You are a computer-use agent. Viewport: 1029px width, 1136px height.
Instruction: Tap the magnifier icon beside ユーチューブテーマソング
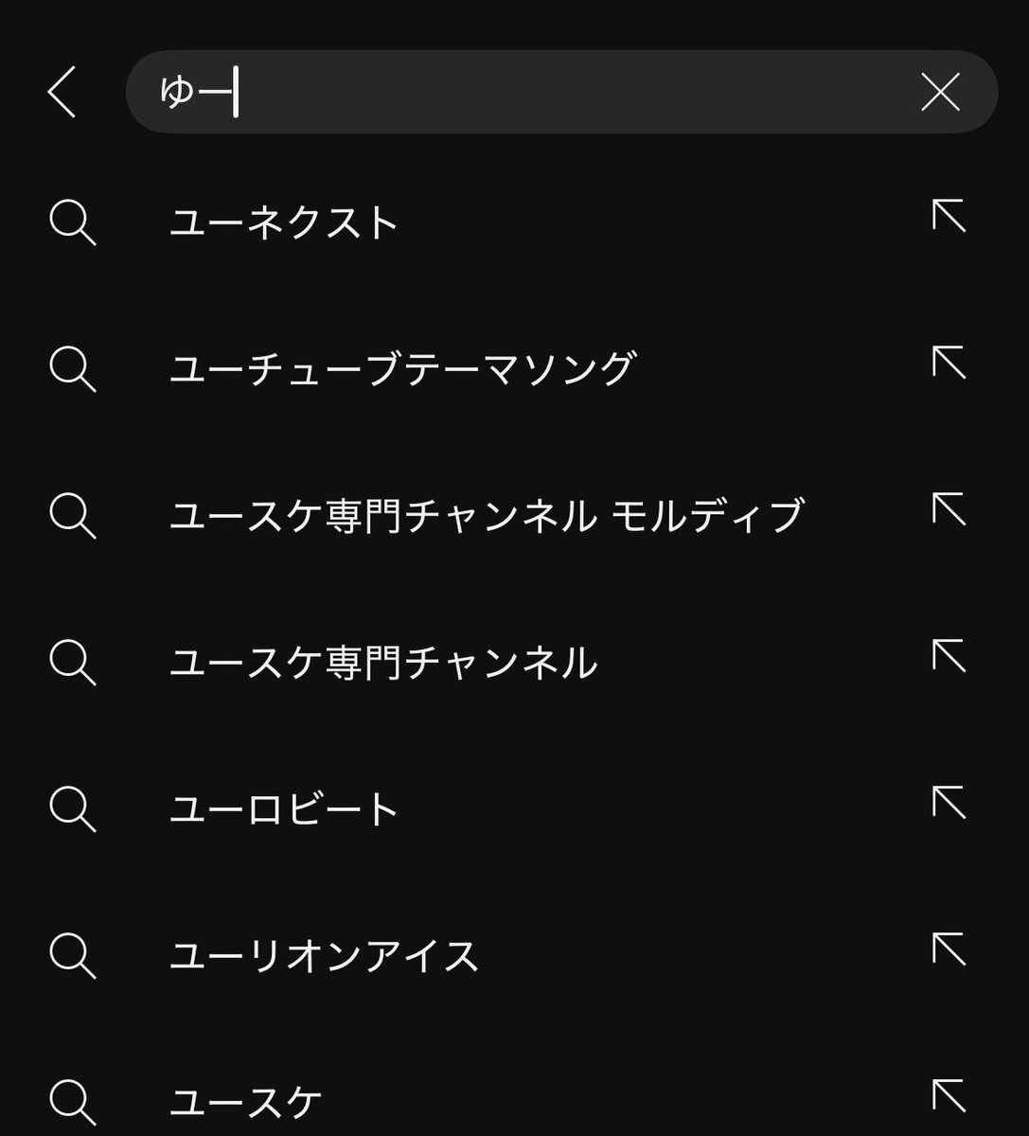coord(73,368)
